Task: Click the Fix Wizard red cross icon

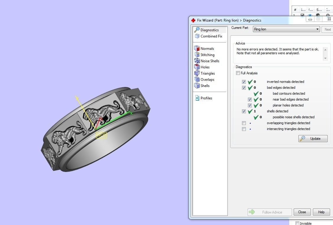Action: (193, 20)
